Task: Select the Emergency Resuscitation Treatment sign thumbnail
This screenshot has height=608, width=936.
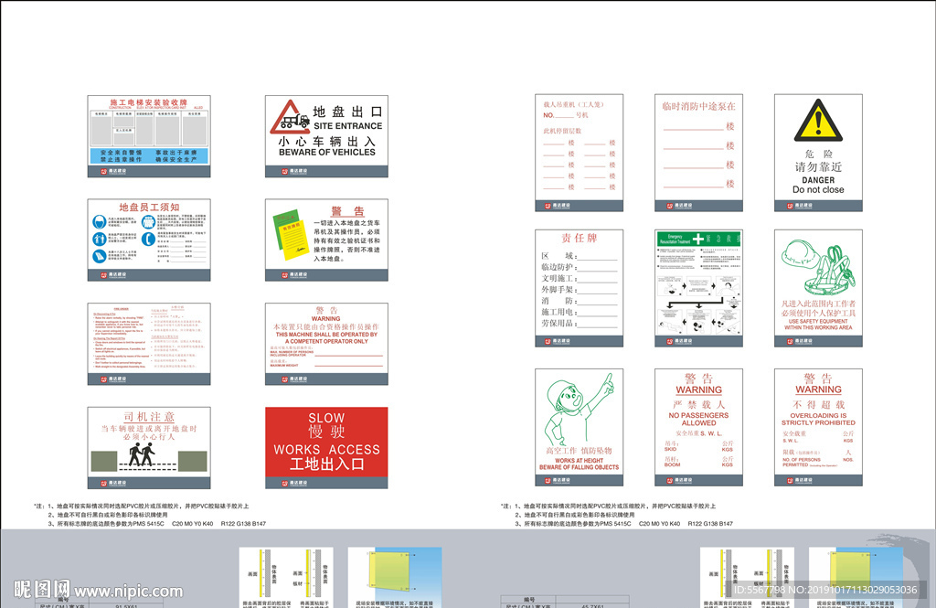Action: pos(698,289)
